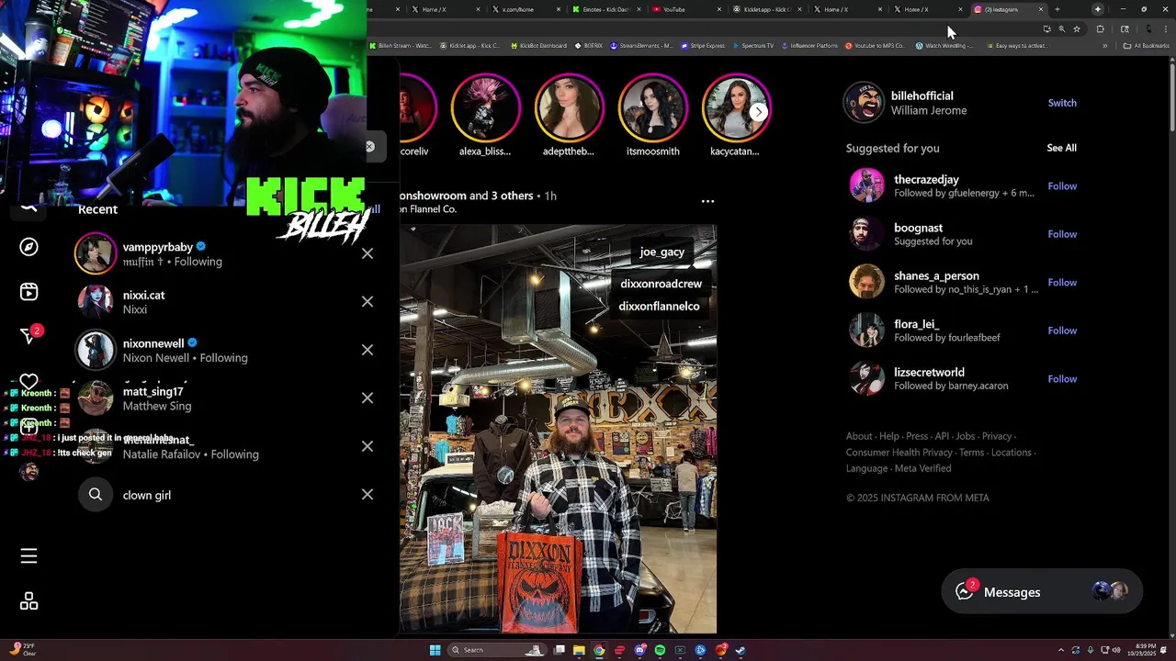Image resolution: width=1176 pixels, height=661 pixels.
Task: Switch account from billehofficial
Action: coord(1062,103)
